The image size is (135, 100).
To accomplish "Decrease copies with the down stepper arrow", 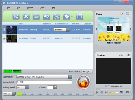I will (55, 88).
